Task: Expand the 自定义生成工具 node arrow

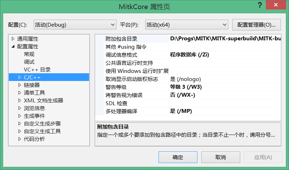Action: [x=20, y=131]
